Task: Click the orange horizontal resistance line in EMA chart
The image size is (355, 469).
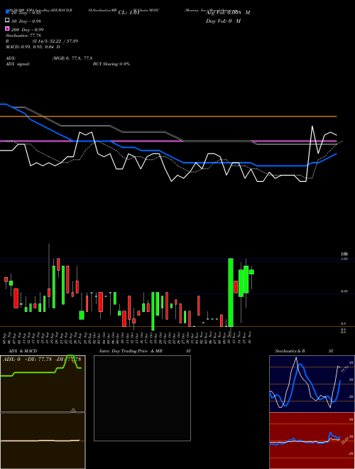Action: tap(168, 117)
